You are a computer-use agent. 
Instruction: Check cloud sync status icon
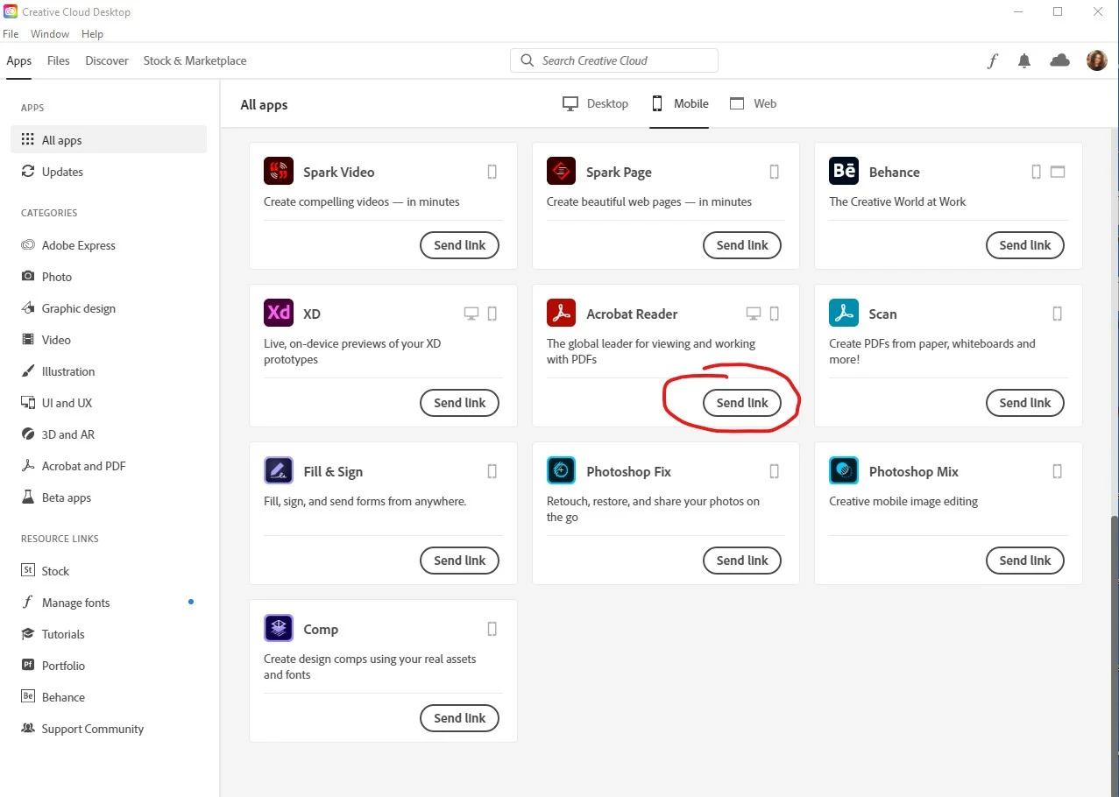click(x=1060, y=60)
